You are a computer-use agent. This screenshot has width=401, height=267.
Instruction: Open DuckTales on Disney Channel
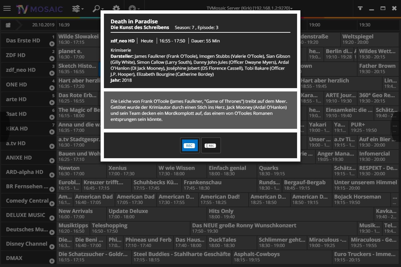232,242
